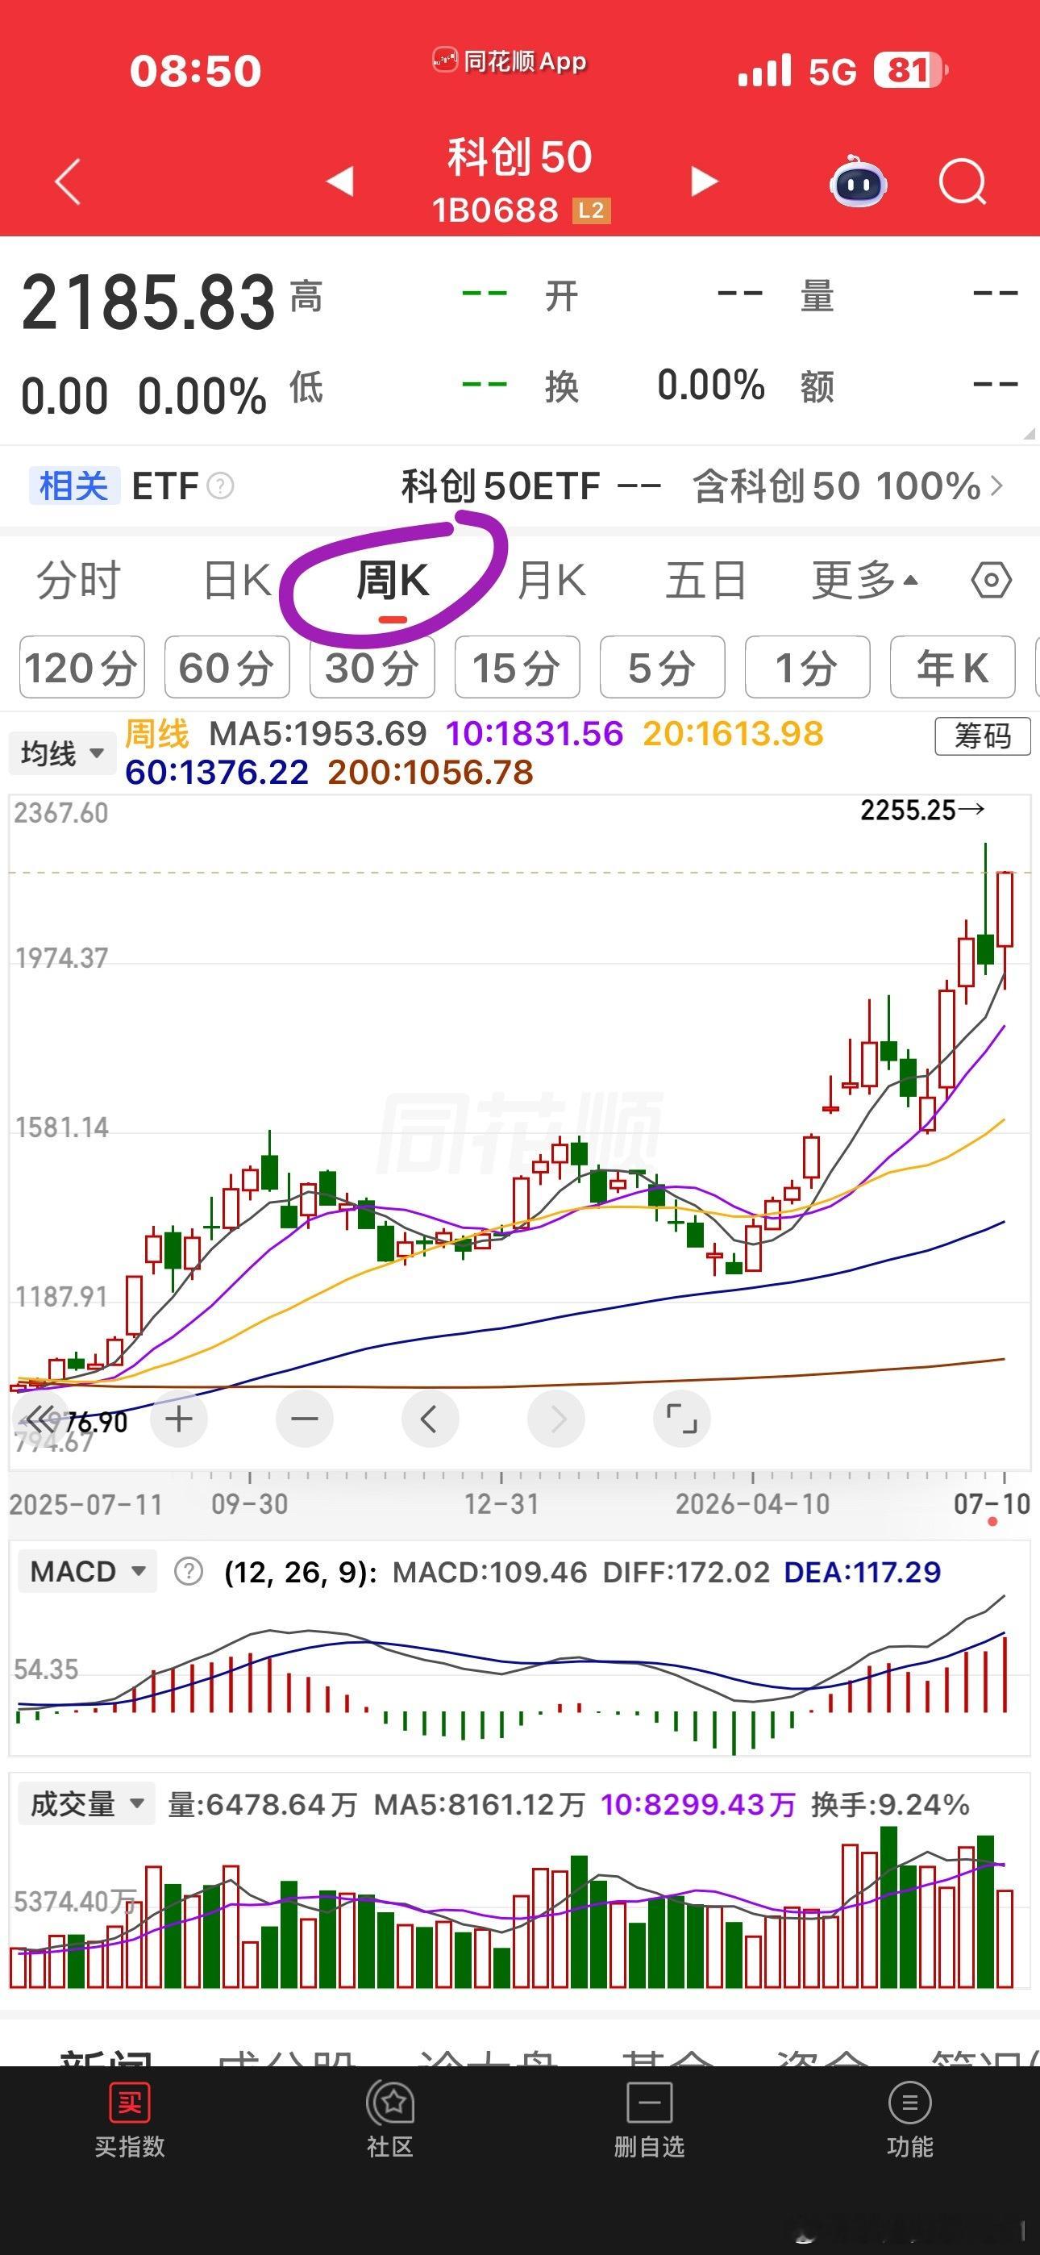
Task: Open chart settings hexagon icon
Action: 991,581
